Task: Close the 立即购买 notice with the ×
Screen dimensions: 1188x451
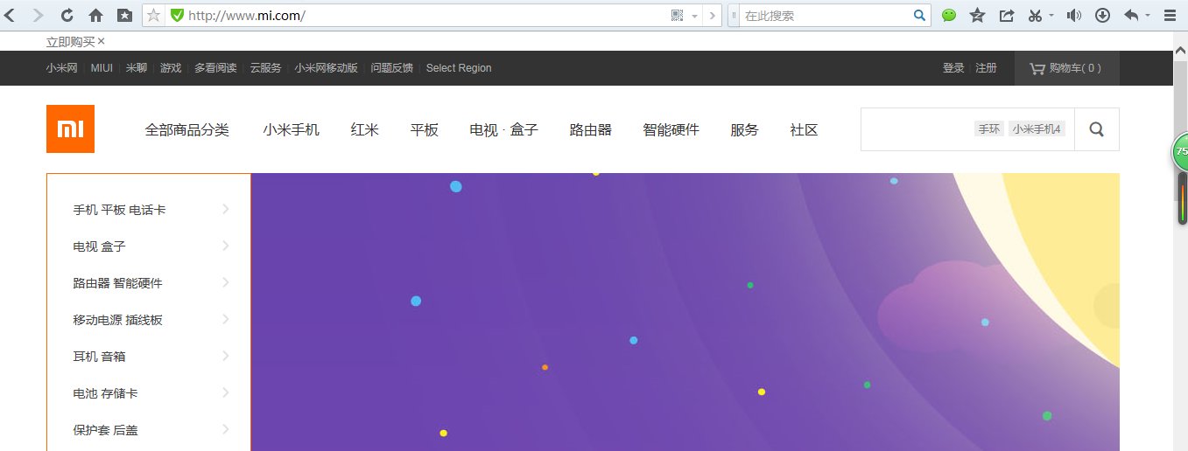Action: [x=101, y=41]
